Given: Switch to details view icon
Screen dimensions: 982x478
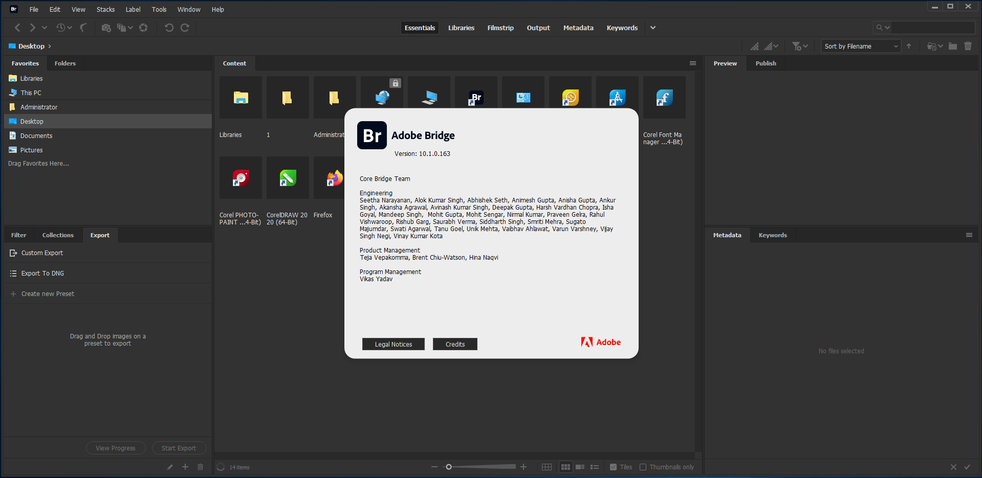Looking at the screenshot, I should [x=580, y=467].
